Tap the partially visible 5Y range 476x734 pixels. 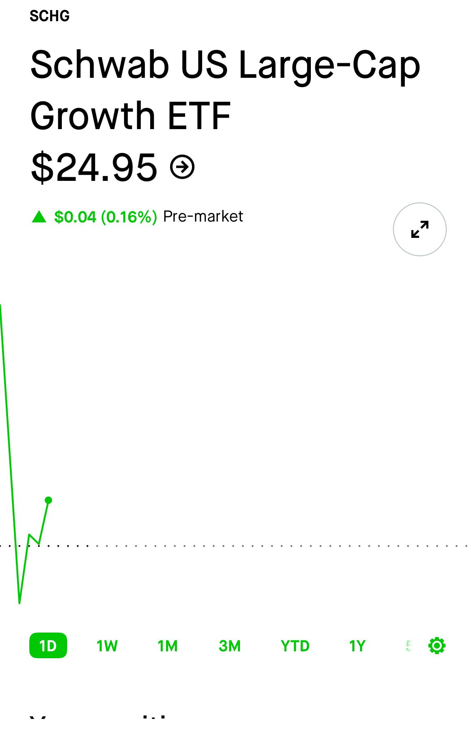pyautogui.click(x=409, y=646)
